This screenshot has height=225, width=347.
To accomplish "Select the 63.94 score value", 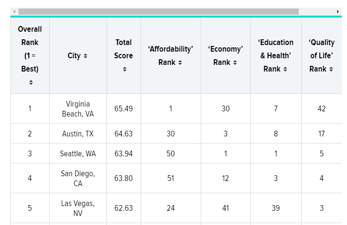I will [x=124, y=153].
